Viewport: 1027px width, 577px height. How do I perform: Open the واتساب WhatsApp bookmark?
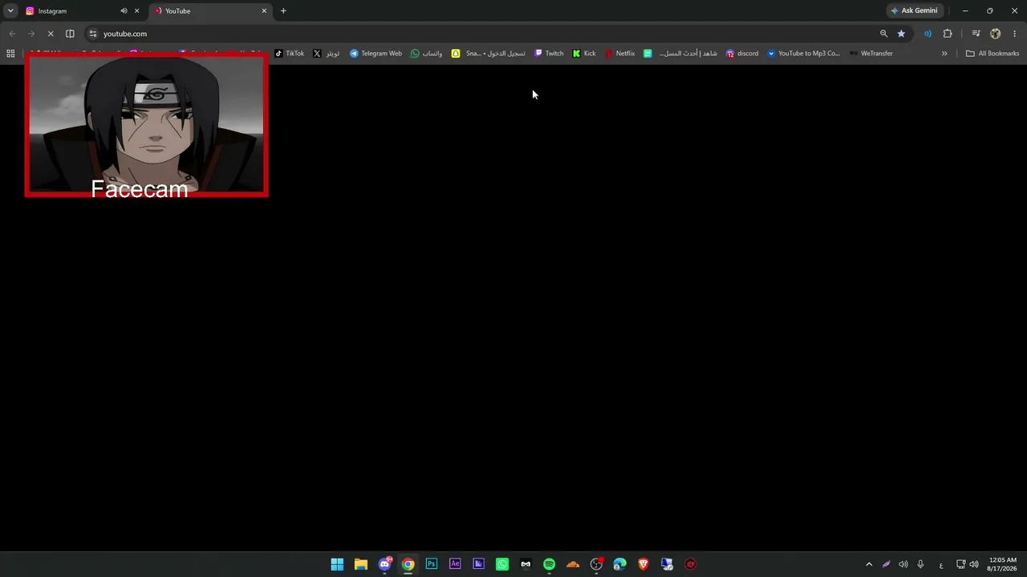pyautogui.click(x=426, y=54)
